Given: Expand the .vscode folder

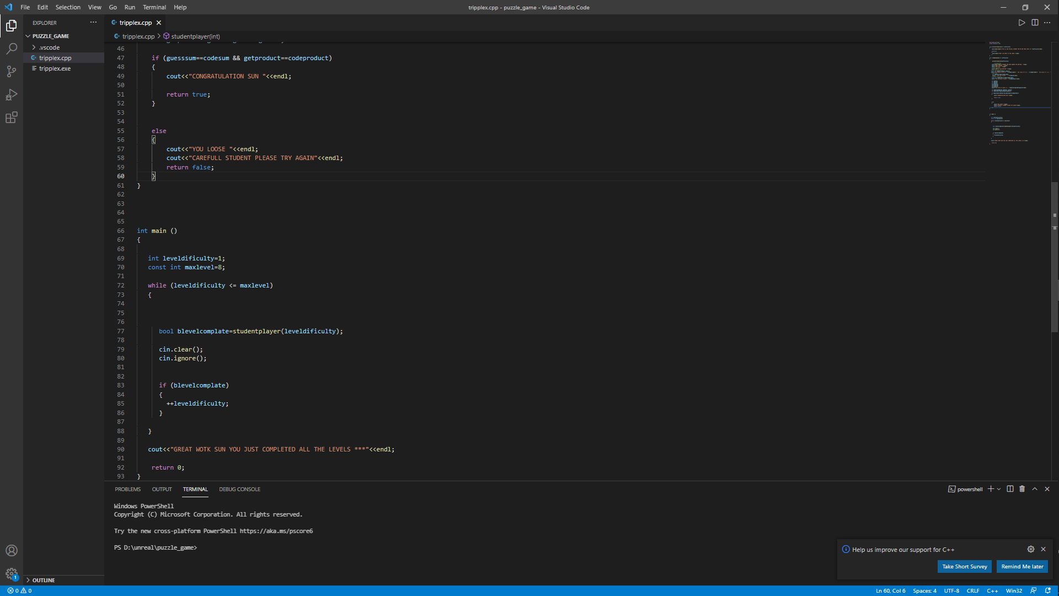Looking at the screenshot, I should point(49,47).
